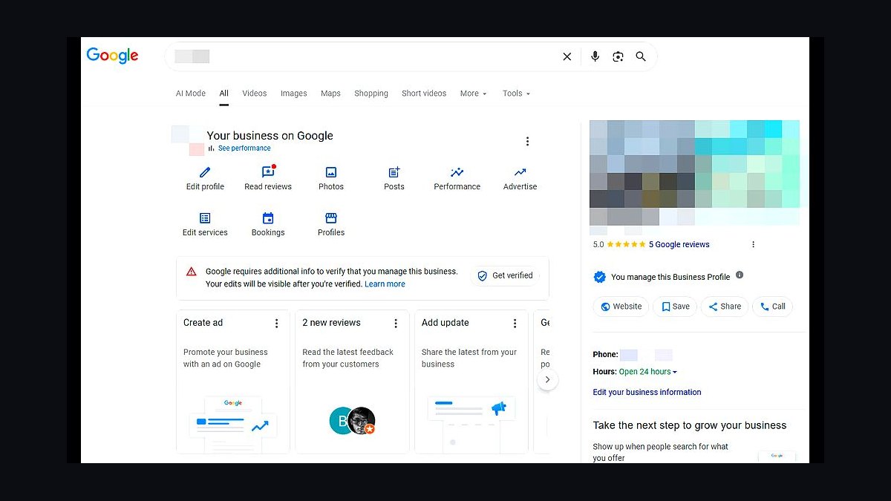Switch to Maps tab
The width and height of the screenshot is (891, 501).
pos(330,94)
